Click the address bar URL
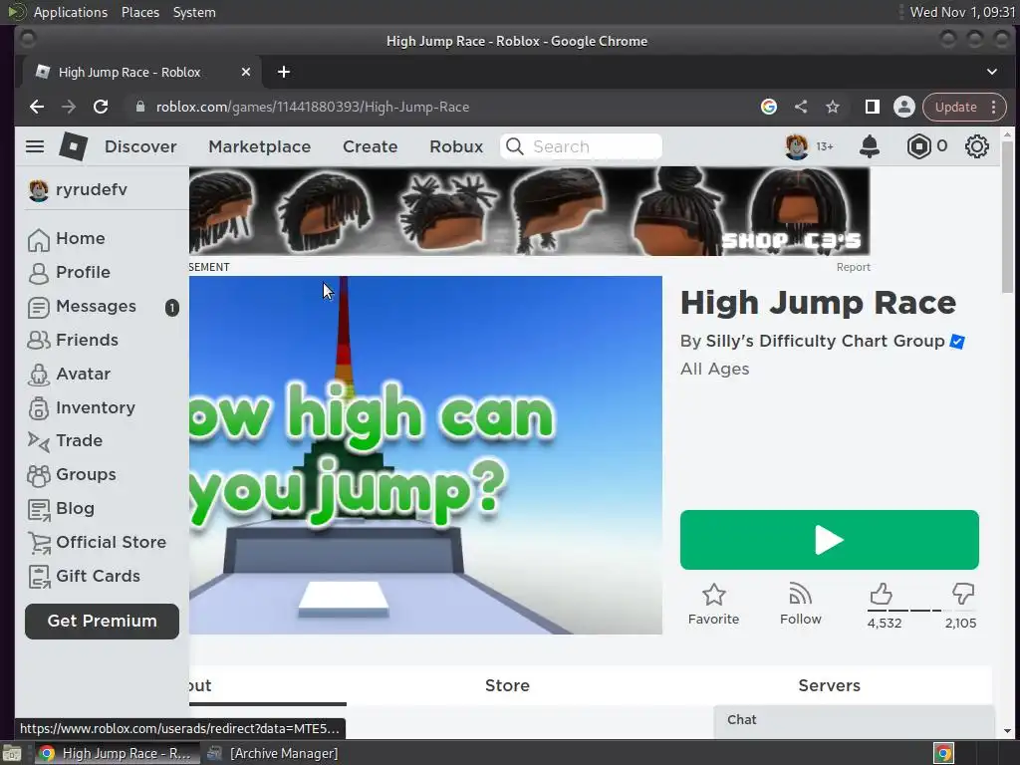Viewport: 1020px width, 765px height. [x=312, y=107]
